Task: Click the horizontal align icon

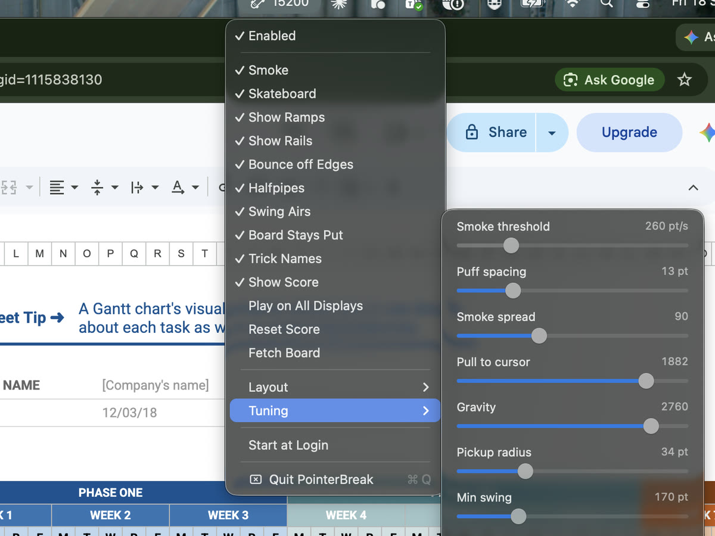Action: point(57,188)
